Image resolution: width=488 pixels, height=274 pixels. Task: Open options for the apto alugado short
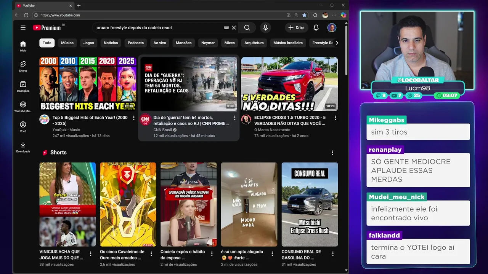(272, 254)
